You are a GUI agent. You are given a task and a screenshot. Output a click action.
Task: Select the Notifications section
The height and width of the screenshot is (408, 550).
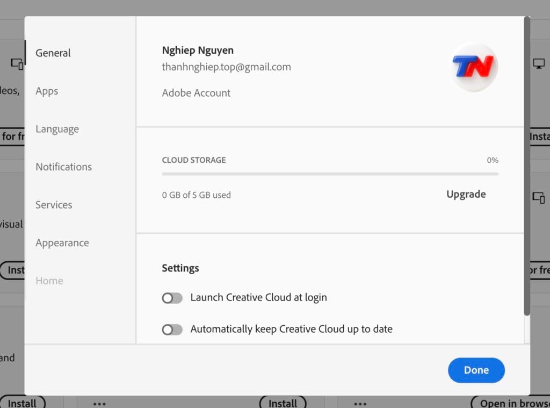tap(63, 167)
